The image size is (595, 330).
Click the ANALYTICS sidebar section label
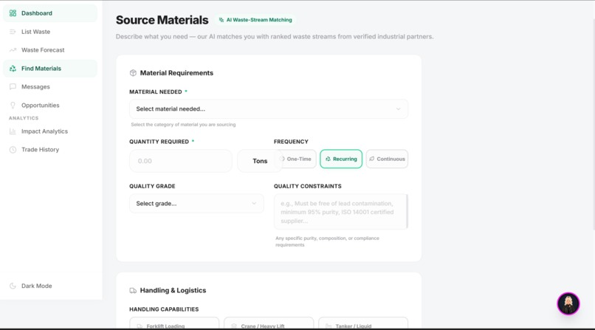pos(24,118)
